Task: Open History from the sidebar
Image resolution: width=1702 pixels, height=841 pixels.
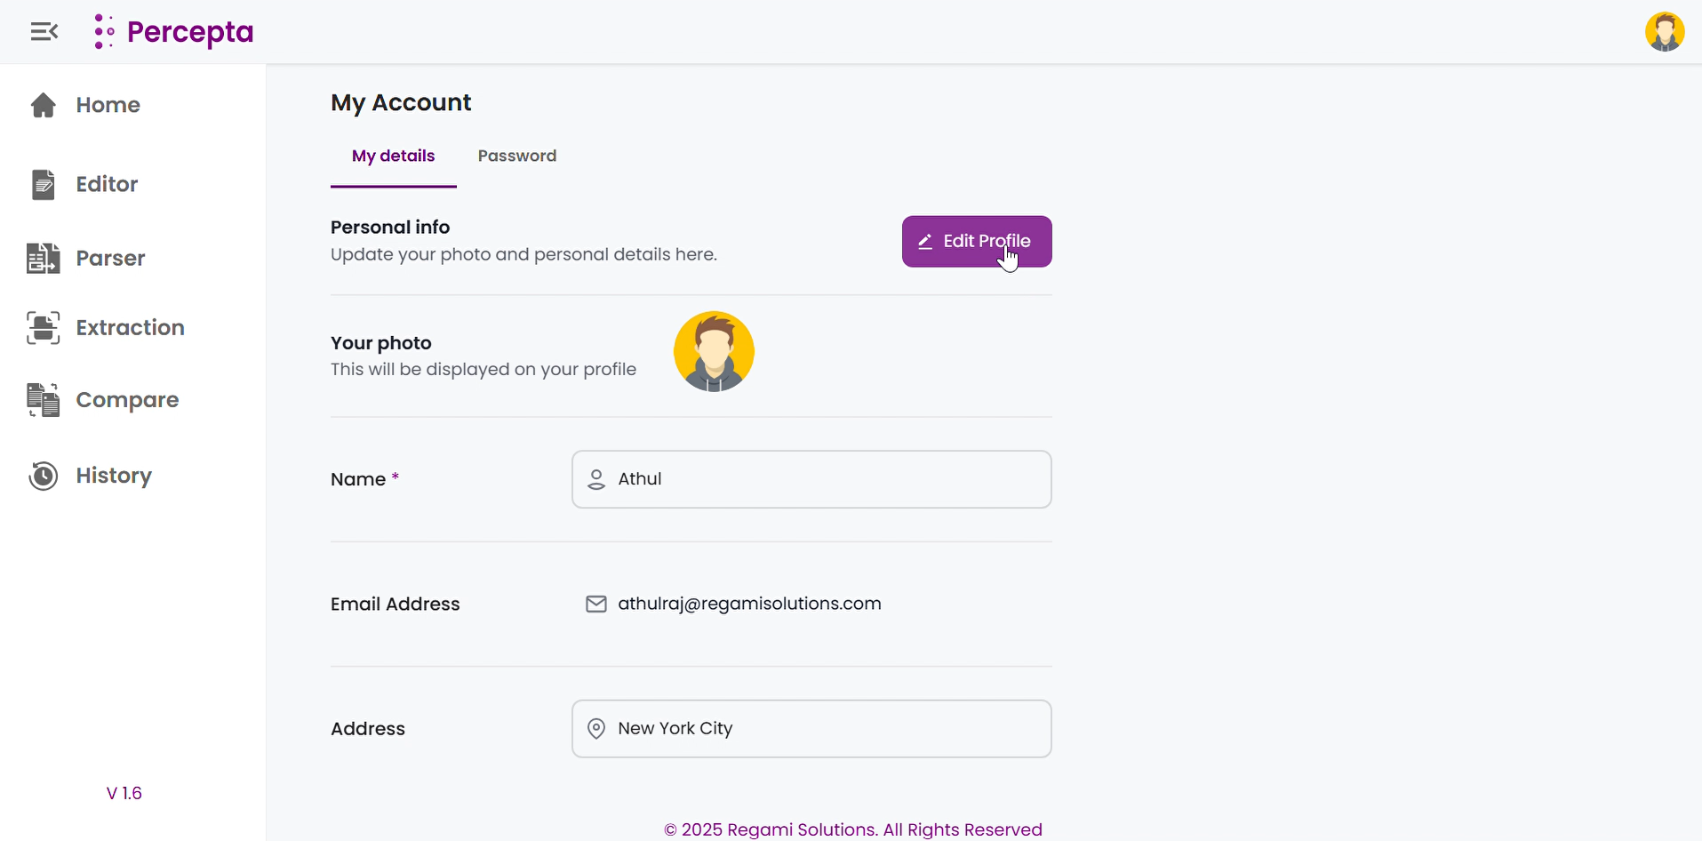Action: click(43, 476)
